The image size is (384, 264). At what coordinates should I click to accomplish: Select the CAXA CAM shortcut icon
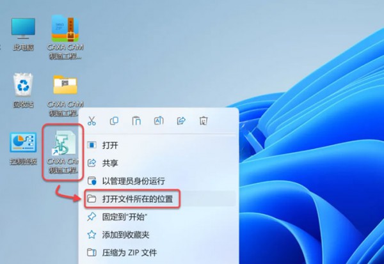[63, 152]
